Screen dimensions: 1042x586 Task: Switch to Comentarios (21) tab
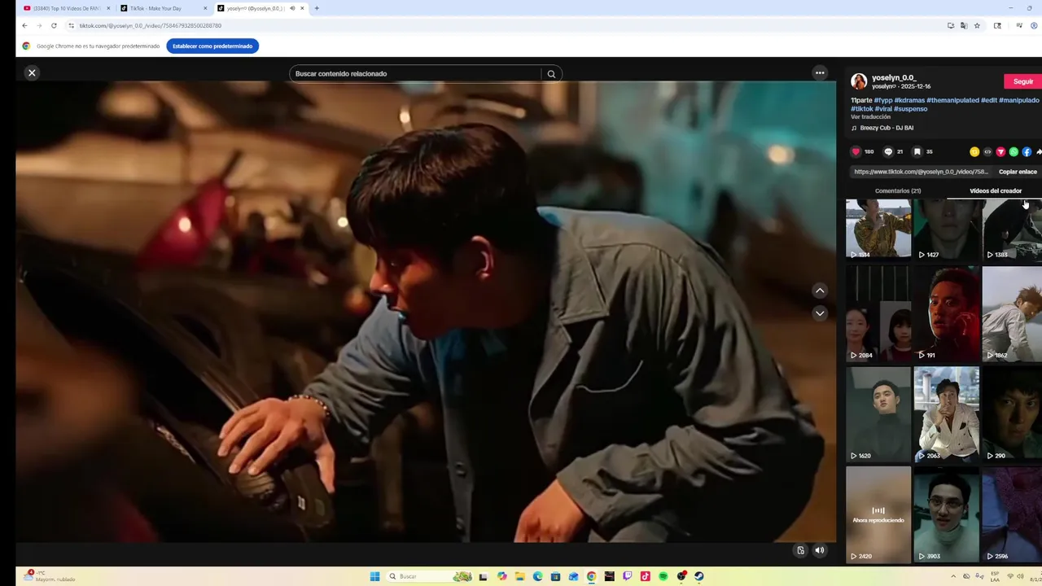coord(897,191)
